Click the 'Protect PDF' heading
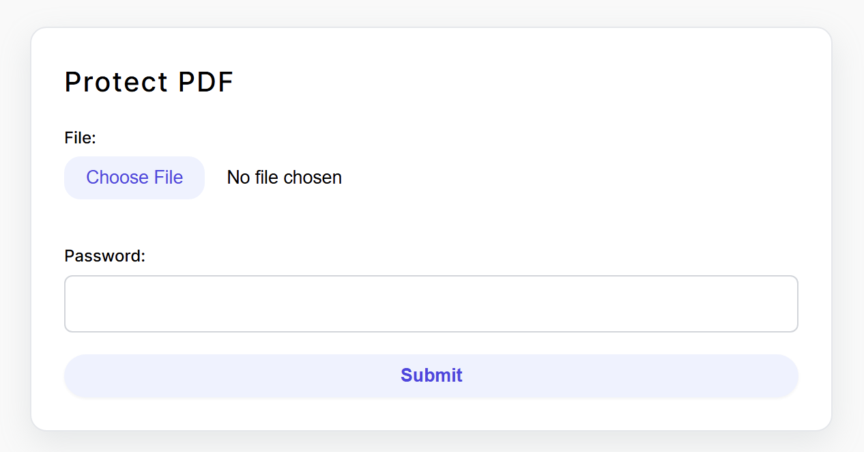 pyautogui.click(x=149, y=82)
